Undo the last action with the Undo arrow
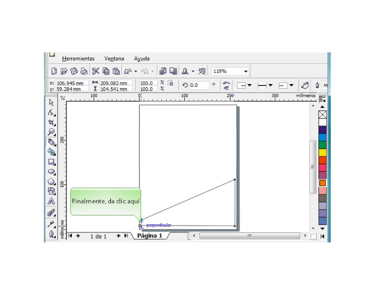The width and height of the screenshot is (377, 282). pos(128,71)
